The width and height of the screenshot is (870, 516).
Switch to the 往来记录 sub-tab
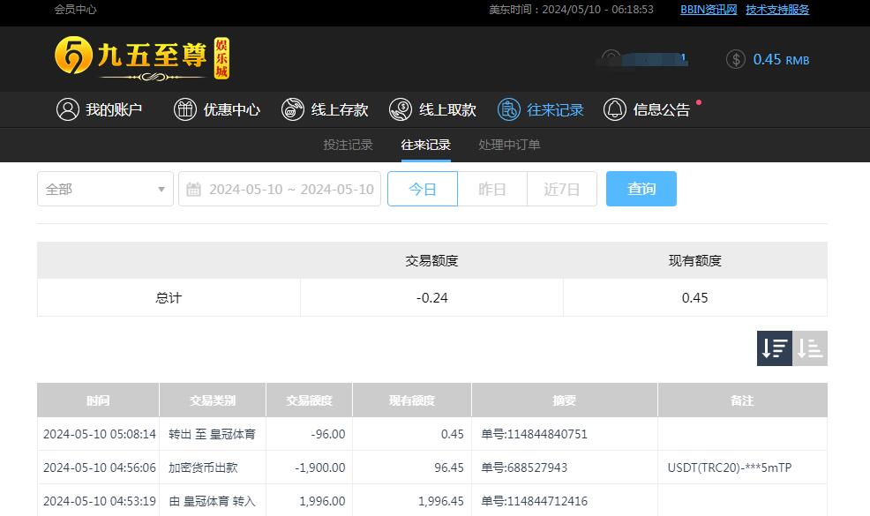pyautogui.click(x=425, y=145)
